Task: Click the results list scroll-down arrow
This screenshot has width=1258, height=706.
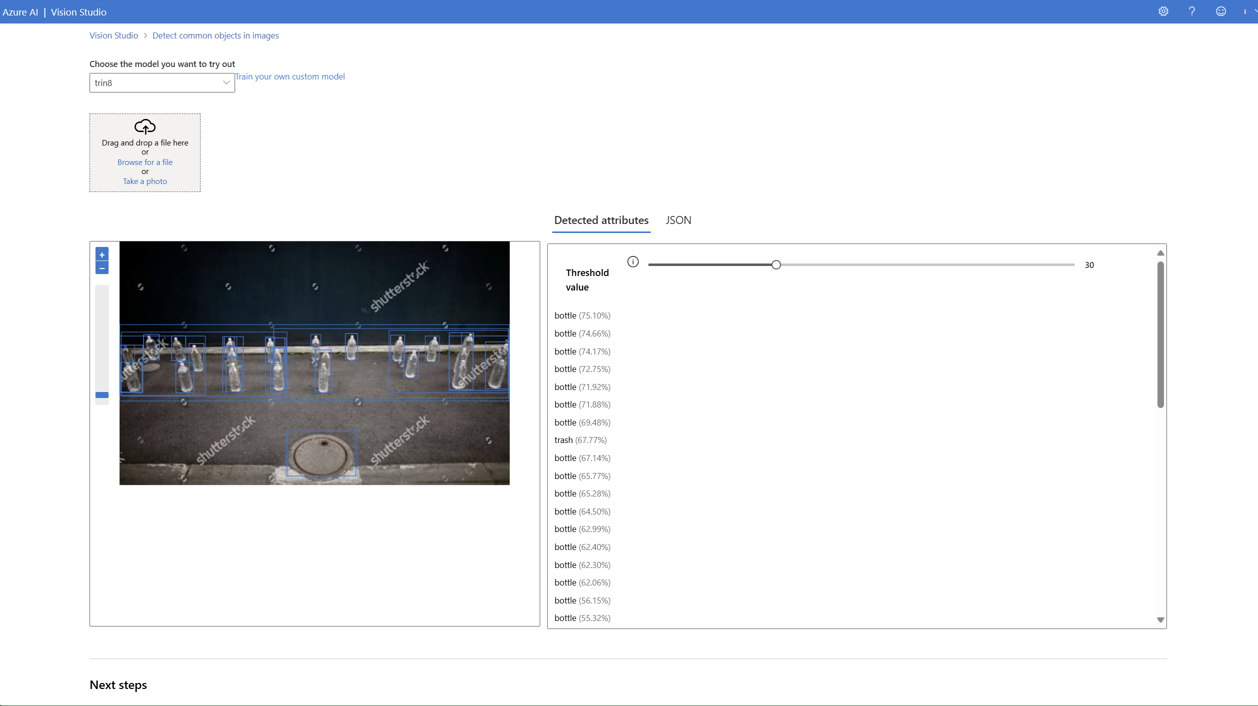Action: point(1160,619)
